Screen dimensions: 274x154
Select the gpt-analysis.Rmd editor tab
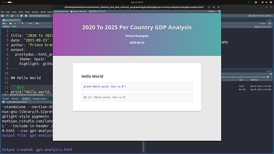(x=12, y=20)
